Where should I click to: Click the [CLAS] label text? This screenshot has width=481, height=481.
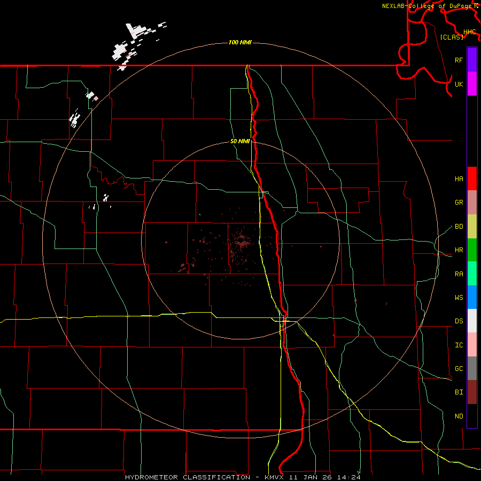pos(452,37)
